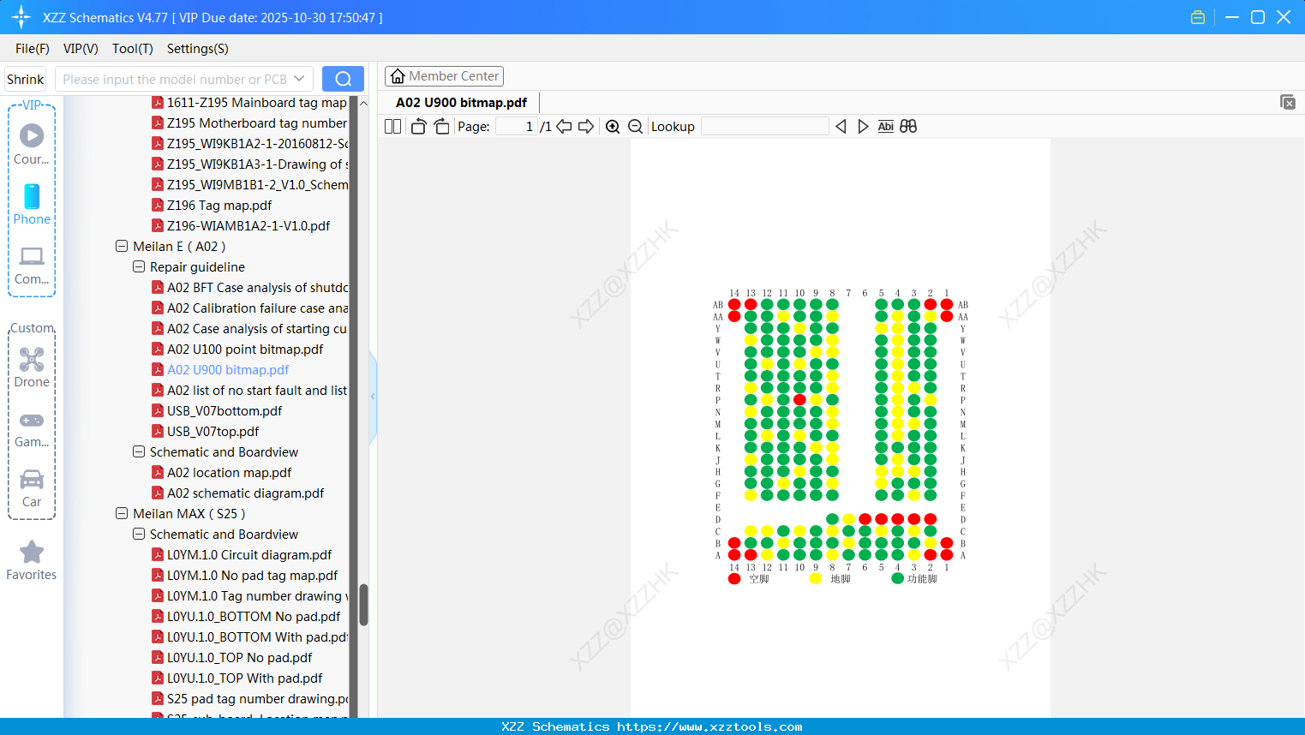Go to previous page arrow
Image resolution: width=1305 pixels, height=735 pixels.
tap(564, 127)
